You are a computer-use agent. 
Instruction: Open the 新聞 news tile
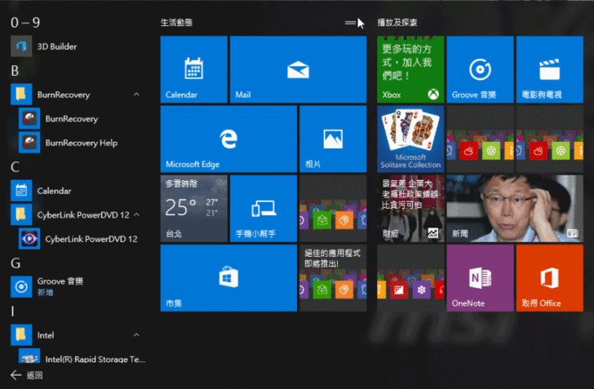(x=515, y=208)
